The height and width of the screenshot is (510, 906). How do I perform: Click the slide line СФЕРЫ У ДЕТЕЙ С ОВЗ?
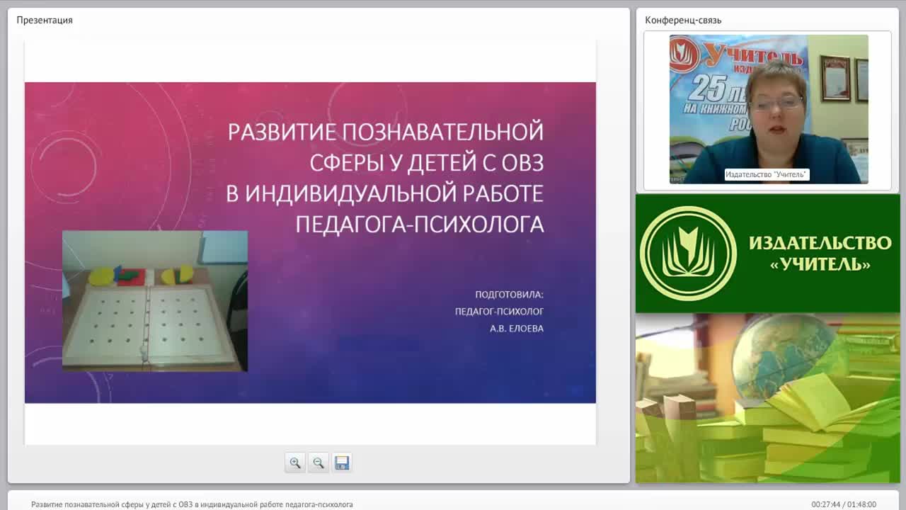coord(427,162)
